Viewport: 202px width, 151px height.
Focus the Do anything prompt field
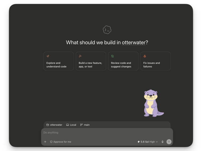click(x=107, y=133)
